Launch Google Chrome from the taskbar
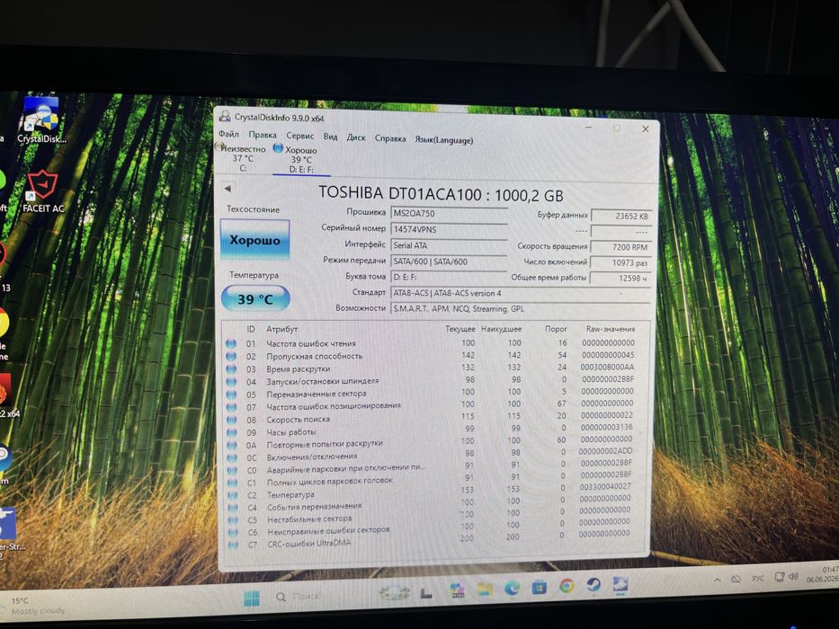Screen dimensions: 839x629 coord(567,586)
